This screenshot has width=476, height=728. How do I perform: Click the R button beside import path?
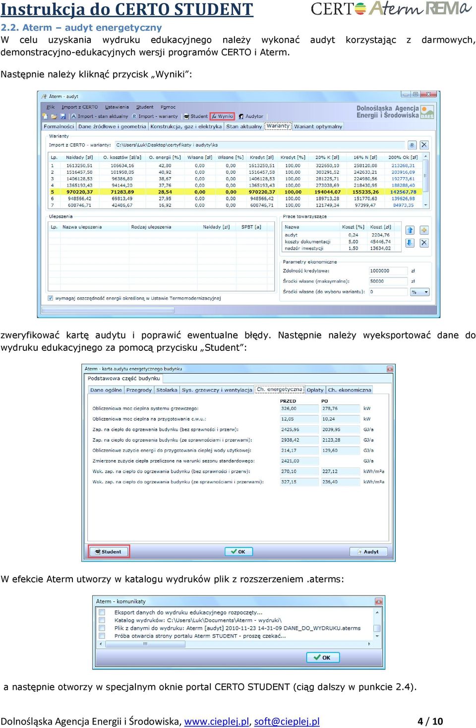point(412,145)
